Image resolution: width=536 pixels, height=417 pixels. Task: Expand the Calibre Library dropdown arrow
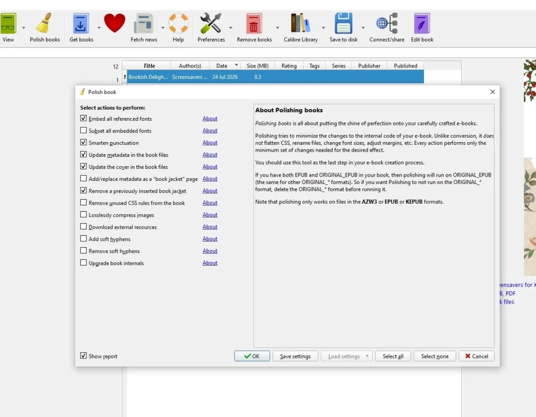pyautogui.click(x=323, y=28)
